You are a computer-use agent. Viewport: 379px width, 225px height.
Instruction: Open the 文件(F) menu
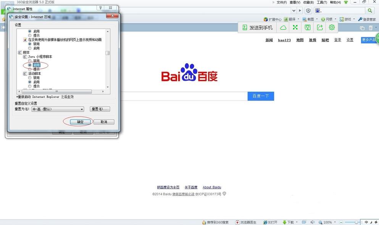[x=282, y=2]
